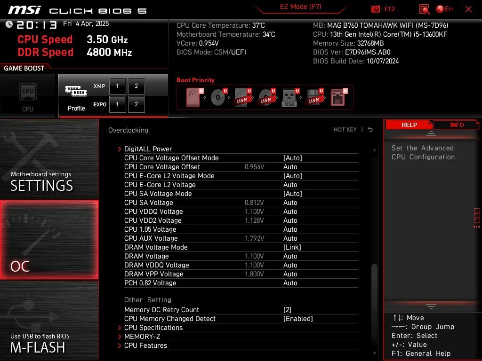Enable iEXPO profile 2
Image resolution: width=482 pixels, height=361 pixels.
coord(136,104)
